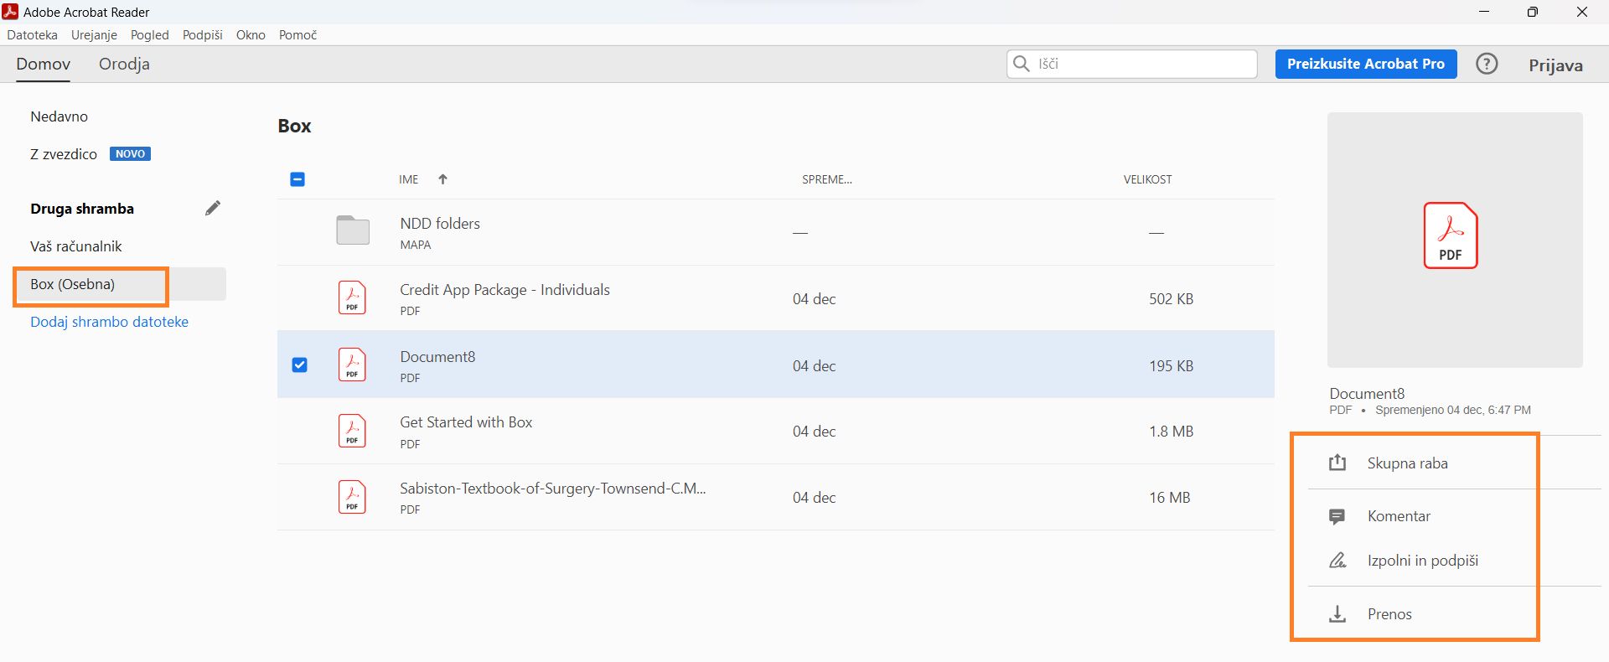Select Get Started with Box file
The height and width of the screenshot is (662, 1609).
pos(466,422)
